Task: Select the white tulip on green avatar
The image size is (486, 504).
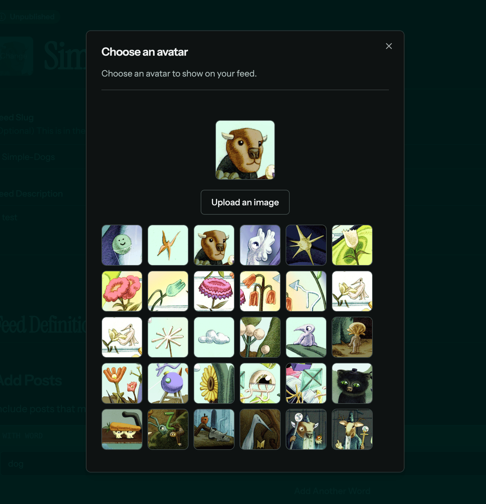Action: [x=352, y=245]
